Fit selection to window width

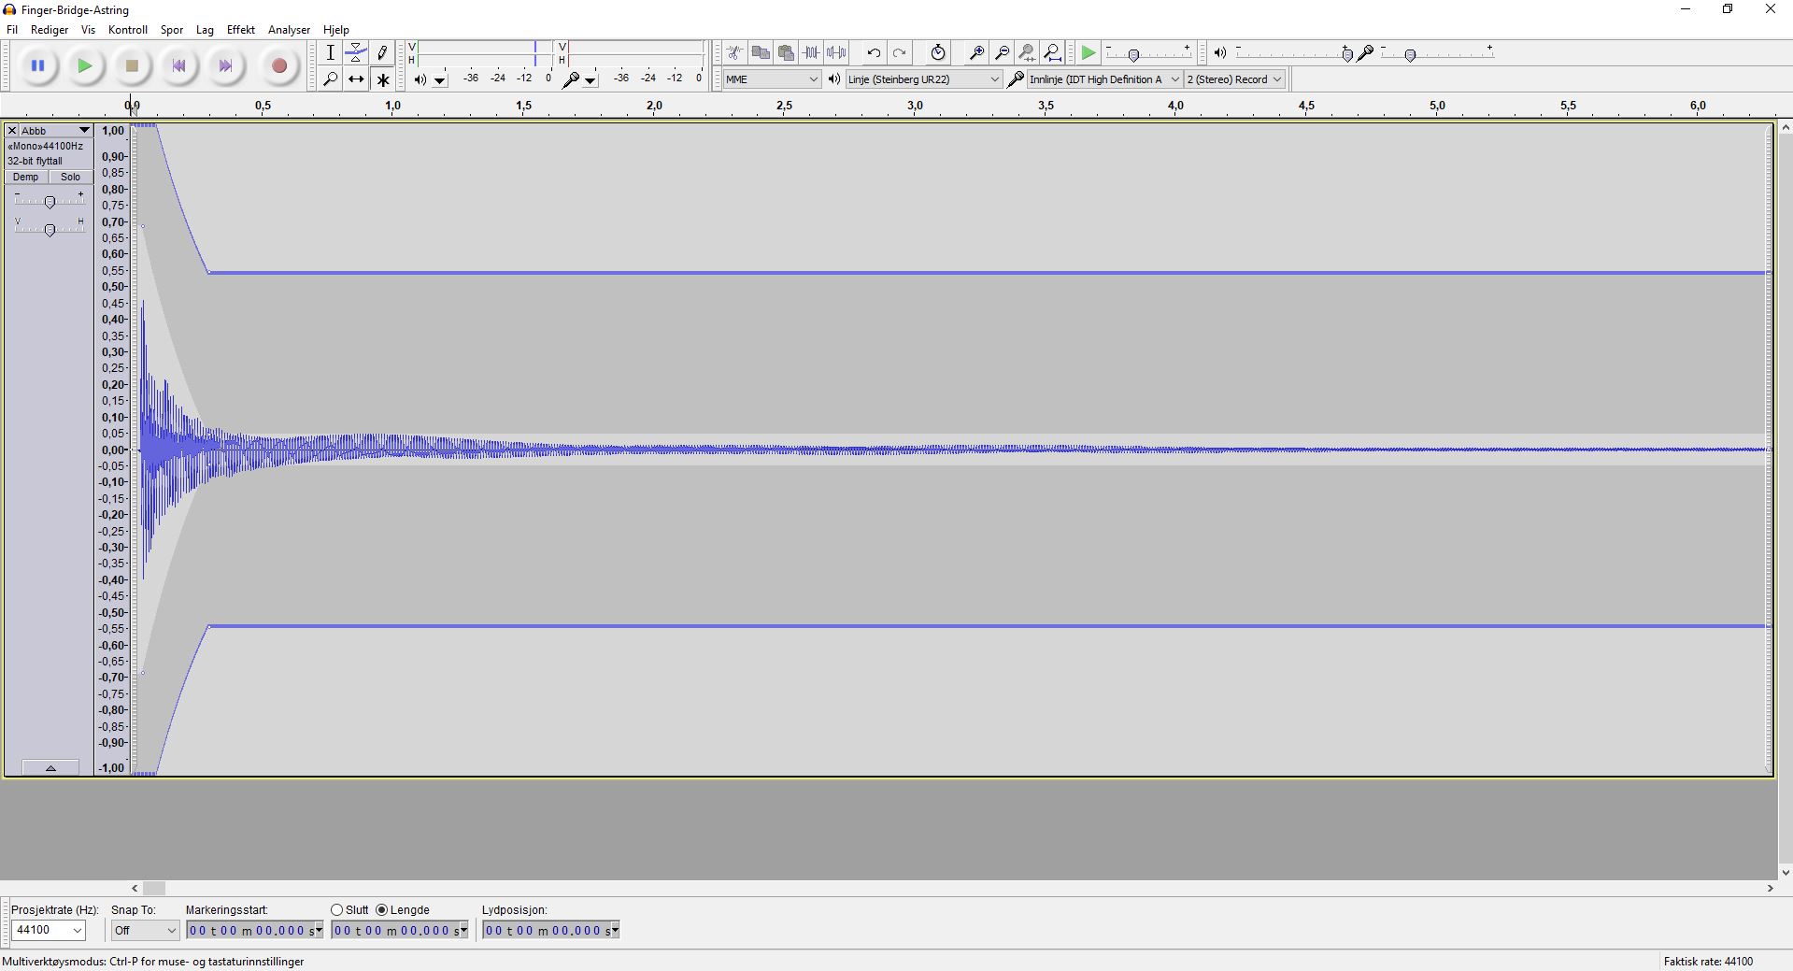click(x=1027, y=53)
